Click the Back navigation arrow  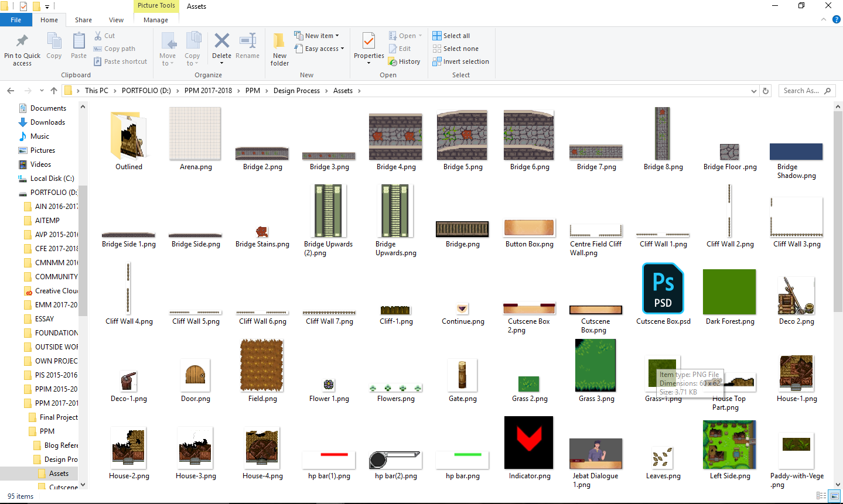point(11,91)
